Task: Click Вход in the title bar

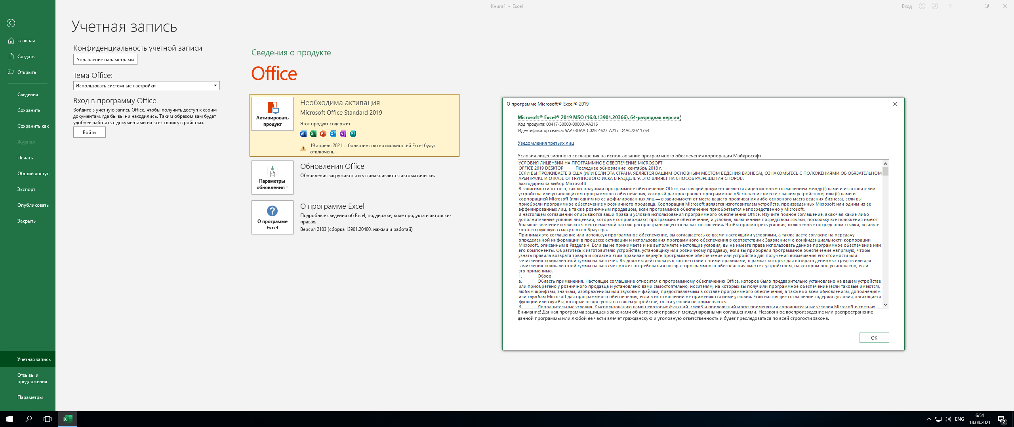Action: tap(907, 6)
